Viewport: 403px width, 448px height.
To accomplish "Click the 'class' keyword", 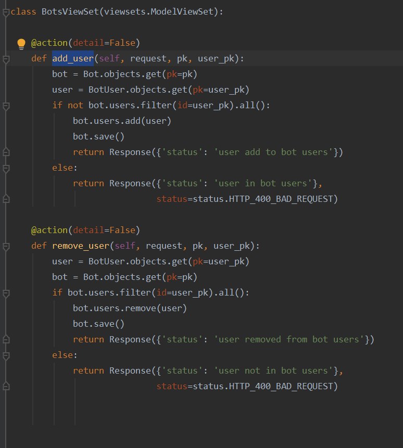I will pyautogui.click(x=23, y=12).
